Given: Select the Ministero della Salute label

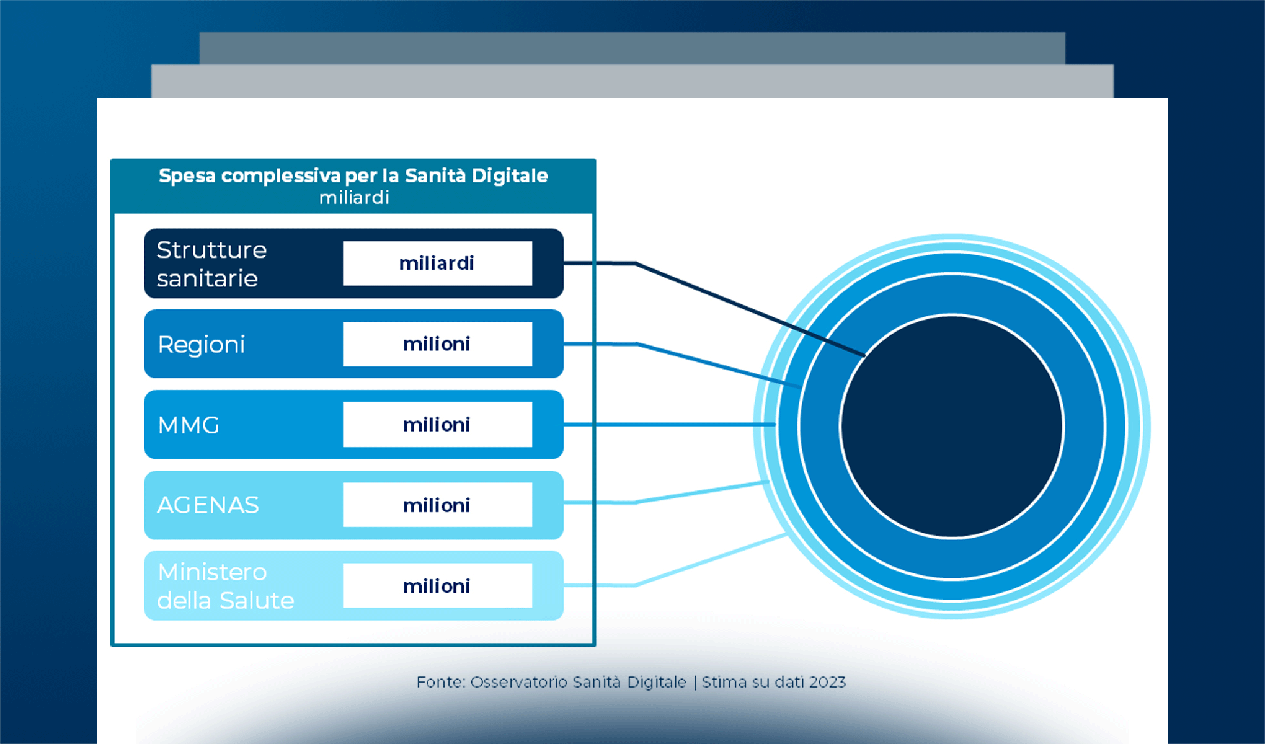Looking at the screenshot, I should click(225, 586).
